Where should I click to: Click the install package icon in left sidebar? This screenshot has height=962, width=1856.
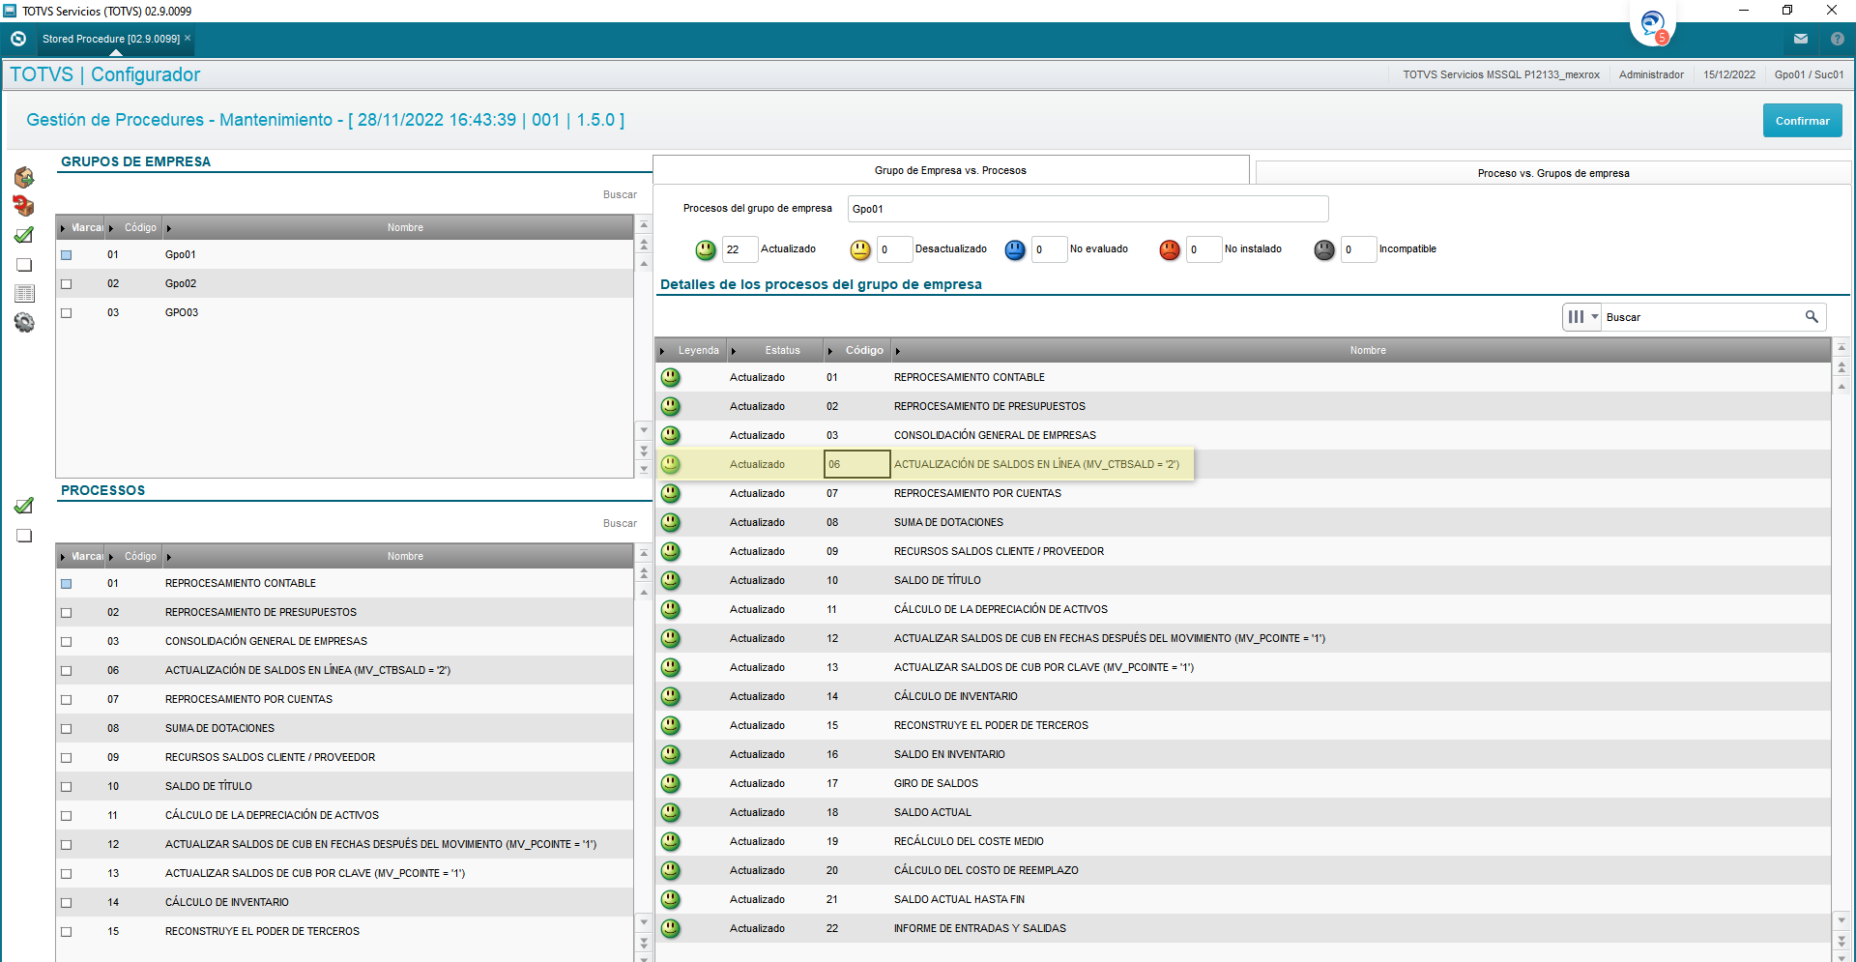[24, 177]
